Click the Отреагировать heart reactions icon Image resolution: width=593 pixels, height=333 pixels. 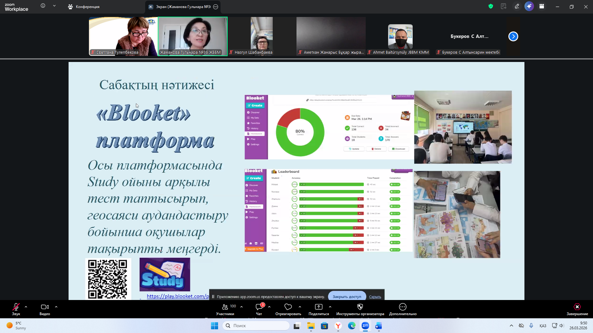(288, 307)
